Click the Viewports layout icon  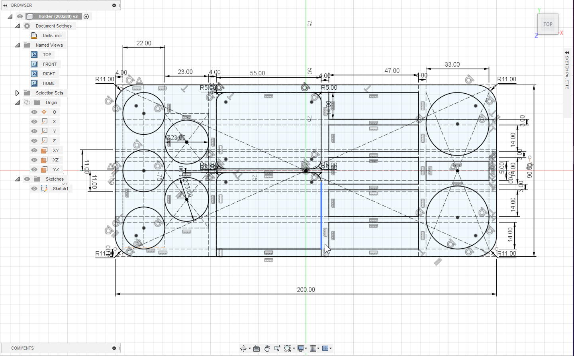[x=325, y=348]
